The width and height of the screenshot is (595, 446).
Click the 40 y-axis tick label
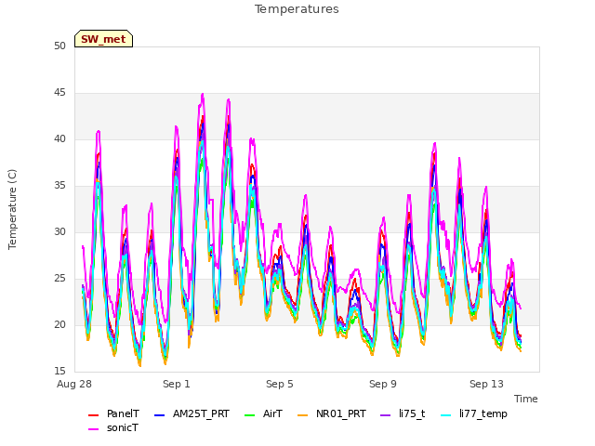[x=59, y=139]
